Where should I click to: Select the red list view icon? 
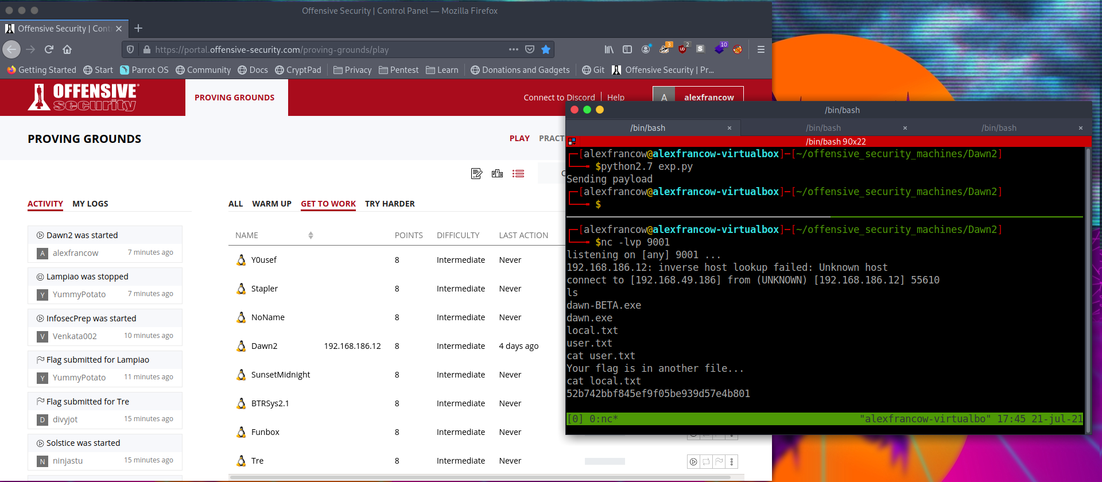click(x=518, y=174)
